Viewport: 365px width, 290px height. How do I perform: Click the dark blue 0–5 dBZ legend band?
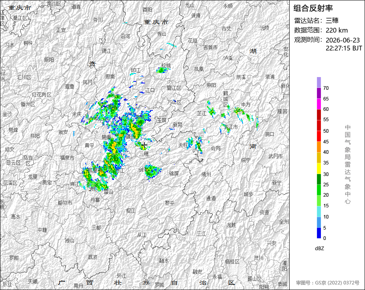(x=319, y=233)
